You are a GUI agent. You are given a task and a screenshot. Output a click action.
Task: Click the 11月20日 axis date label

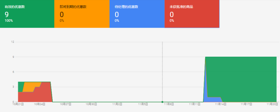[x=272, y=104]
